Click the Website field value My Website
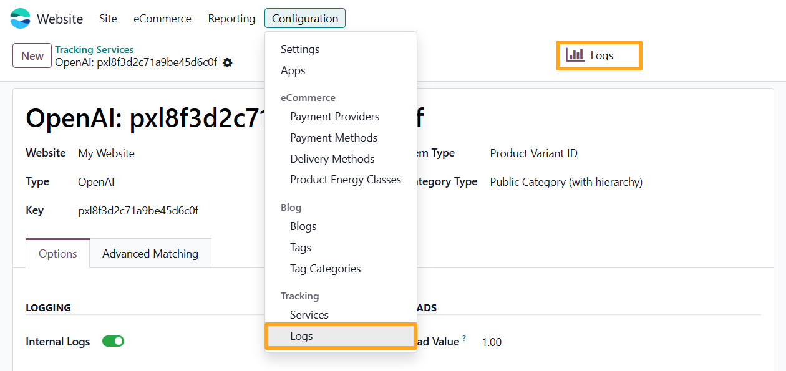The image size is (786, 371). (107, 153)
